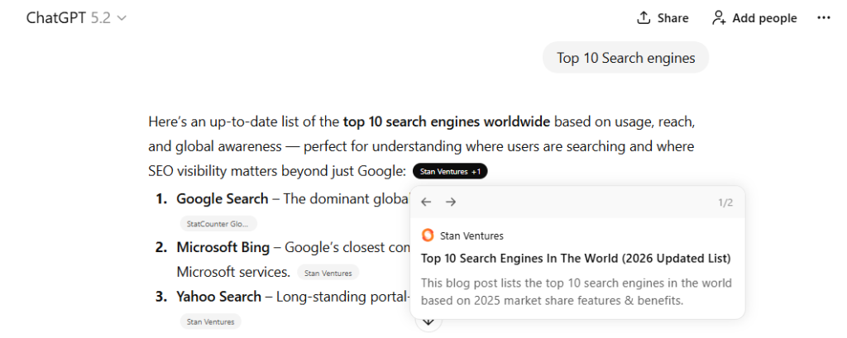
Task: Click the 1/2 source counter in popup
Action: pyautogui.click(x=725, y=202)
